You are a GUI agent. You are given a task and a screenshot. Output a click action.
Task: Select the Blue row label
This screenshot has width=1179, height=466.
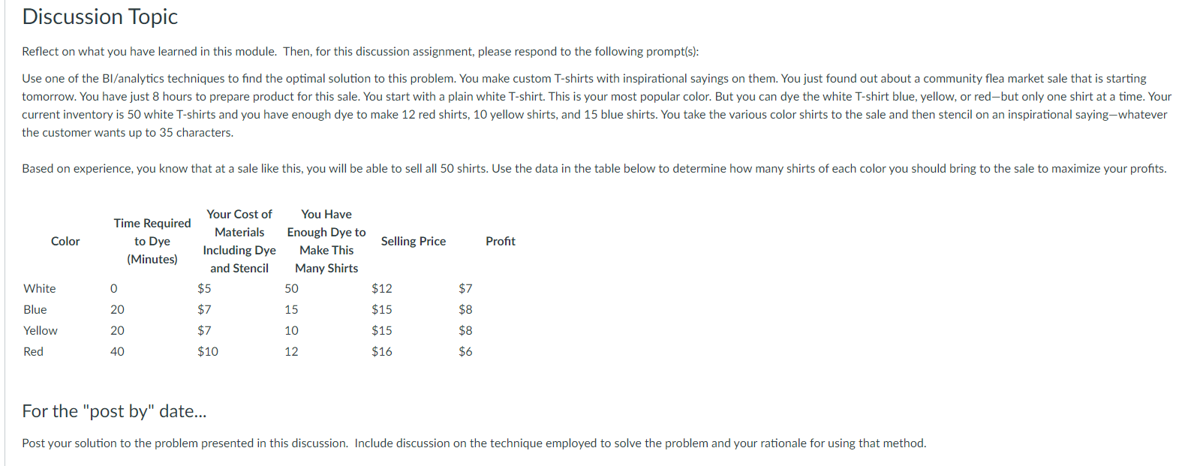(x=35, y=309)
